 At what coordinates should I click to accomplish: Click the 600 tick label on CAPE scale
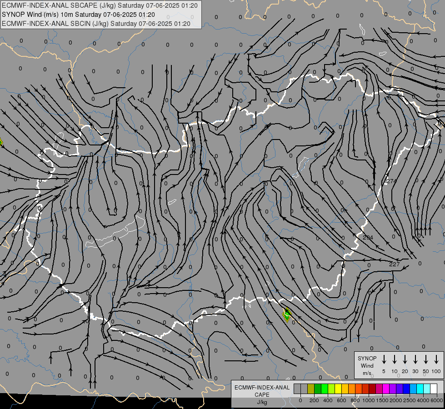341,400
